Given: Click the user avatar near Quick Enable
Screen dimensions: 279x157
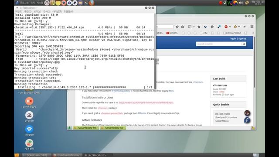Looking at the screenshot, I should click(x=247, y=113).
